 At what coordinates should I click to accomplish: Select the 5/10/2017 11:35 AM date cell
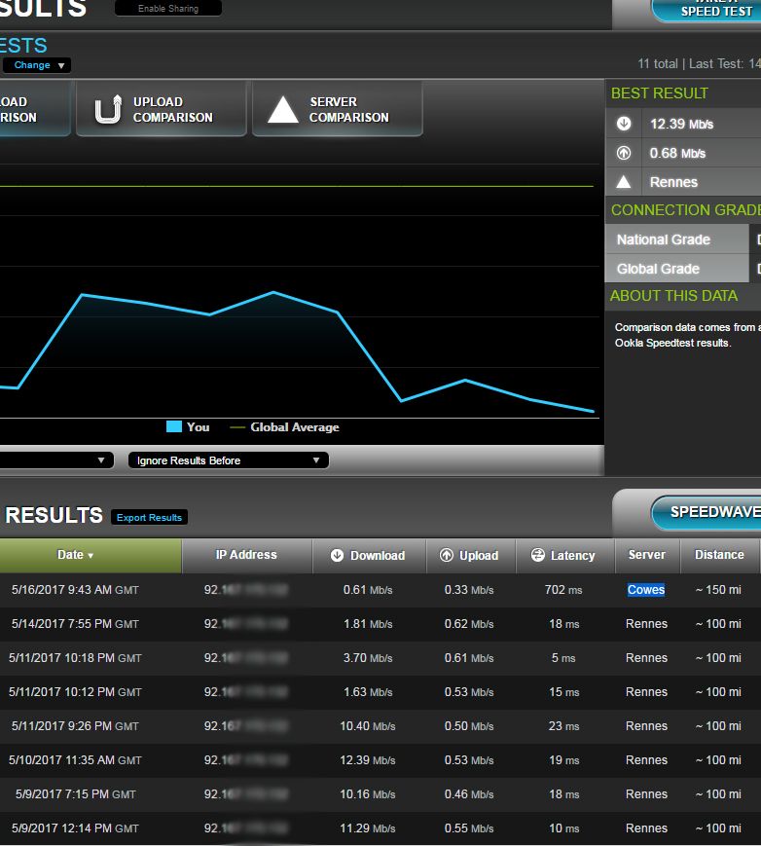pyautogui.click(x=75, y=759)
